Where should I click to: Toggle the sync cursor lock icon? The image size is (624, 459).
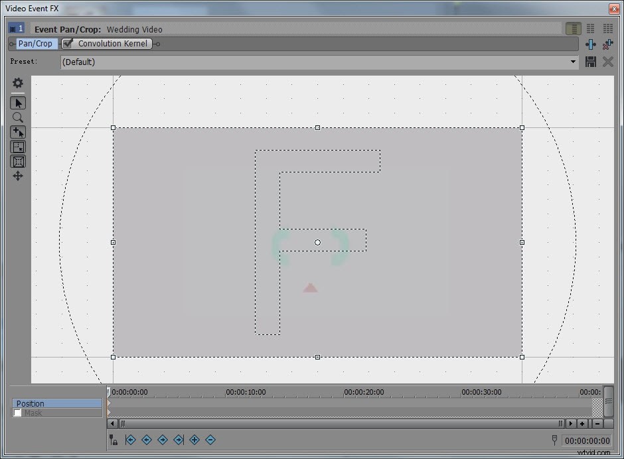113,439
